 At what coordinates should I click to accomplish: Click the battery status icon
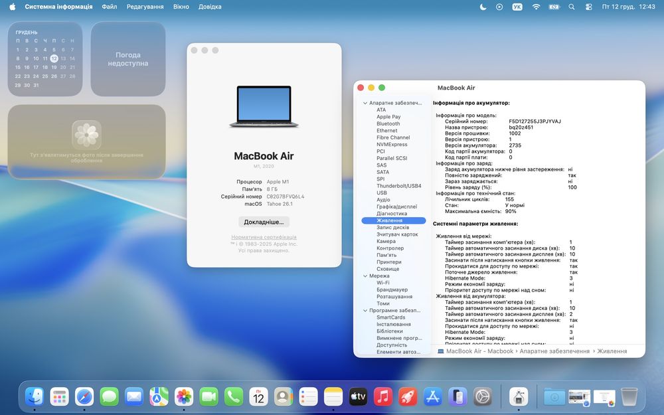point(554,7)
